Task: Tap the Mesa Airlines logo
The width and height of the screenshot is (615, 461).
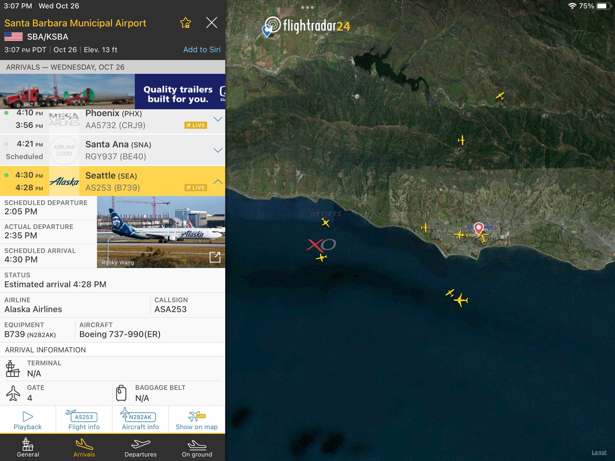Action: [64, 119]
